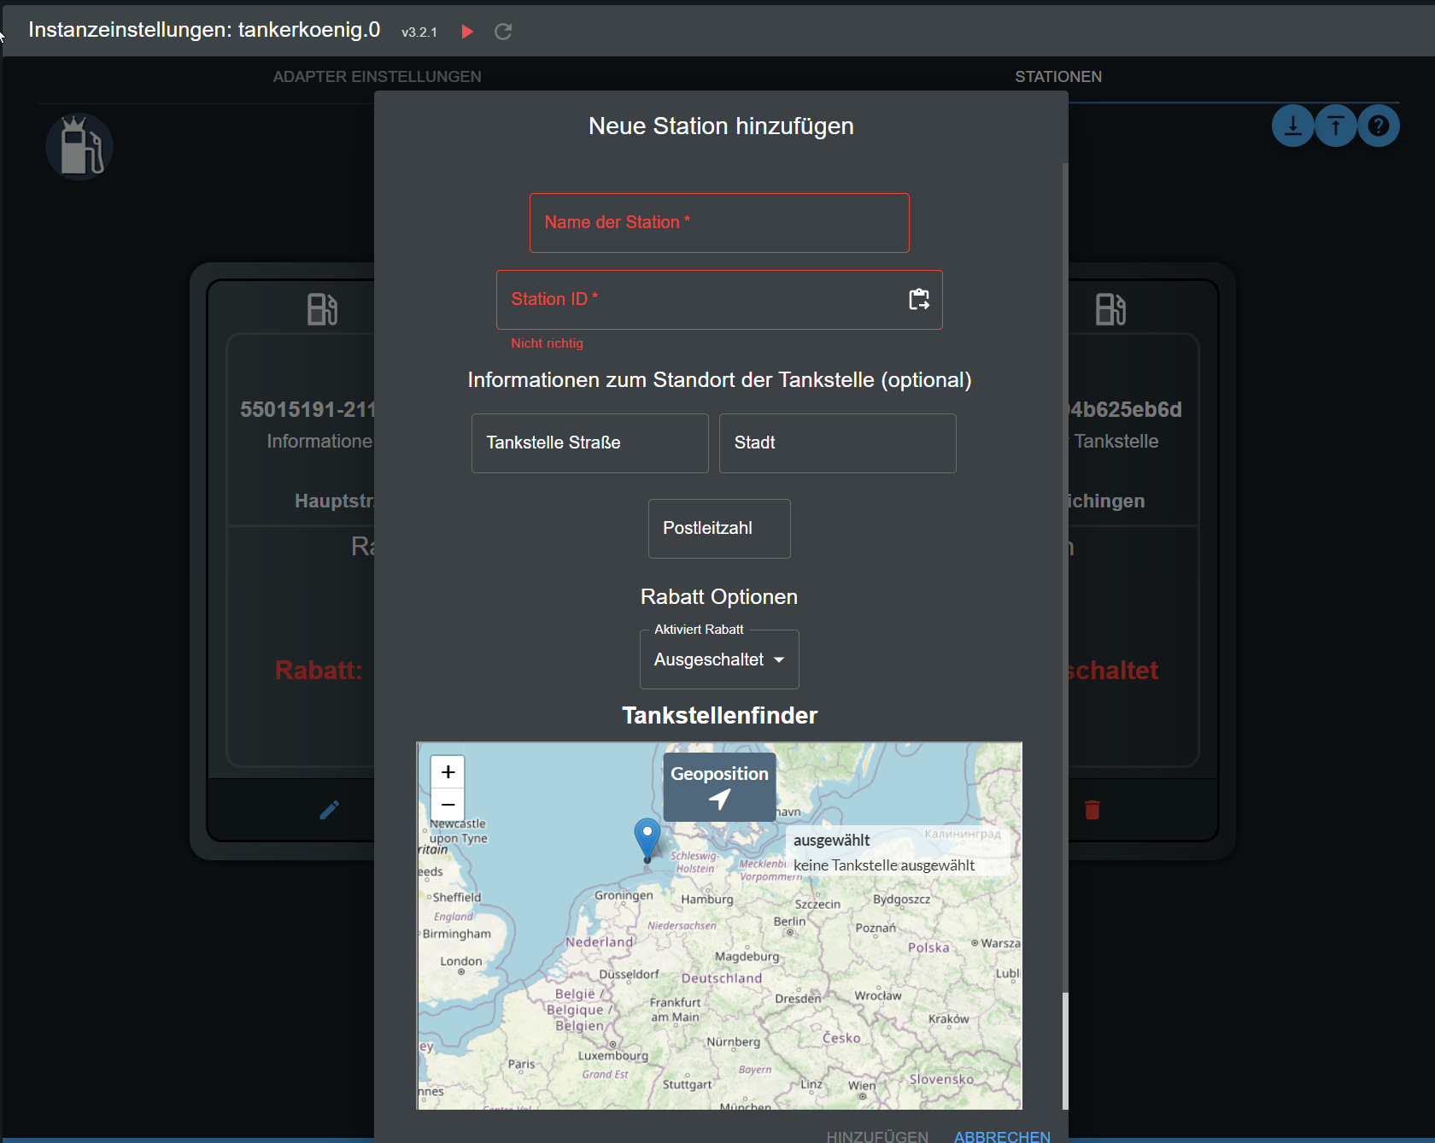Click the Postleitzahl input field
The image size is (1435, 1143).
pos(719,529)
